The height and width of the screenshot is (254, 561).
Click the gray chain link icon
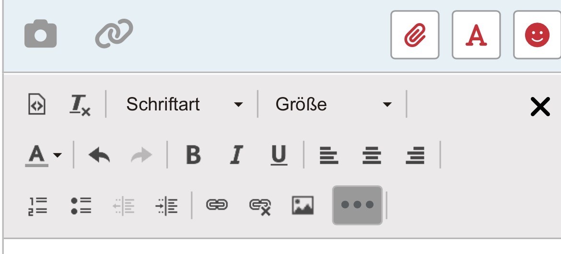click(114, 34)
